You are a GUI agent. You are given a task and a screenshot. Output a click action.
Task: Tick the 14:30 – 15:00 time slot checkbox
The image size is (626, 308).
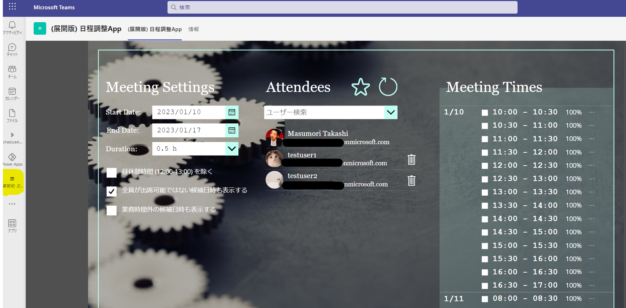point(485,233)
